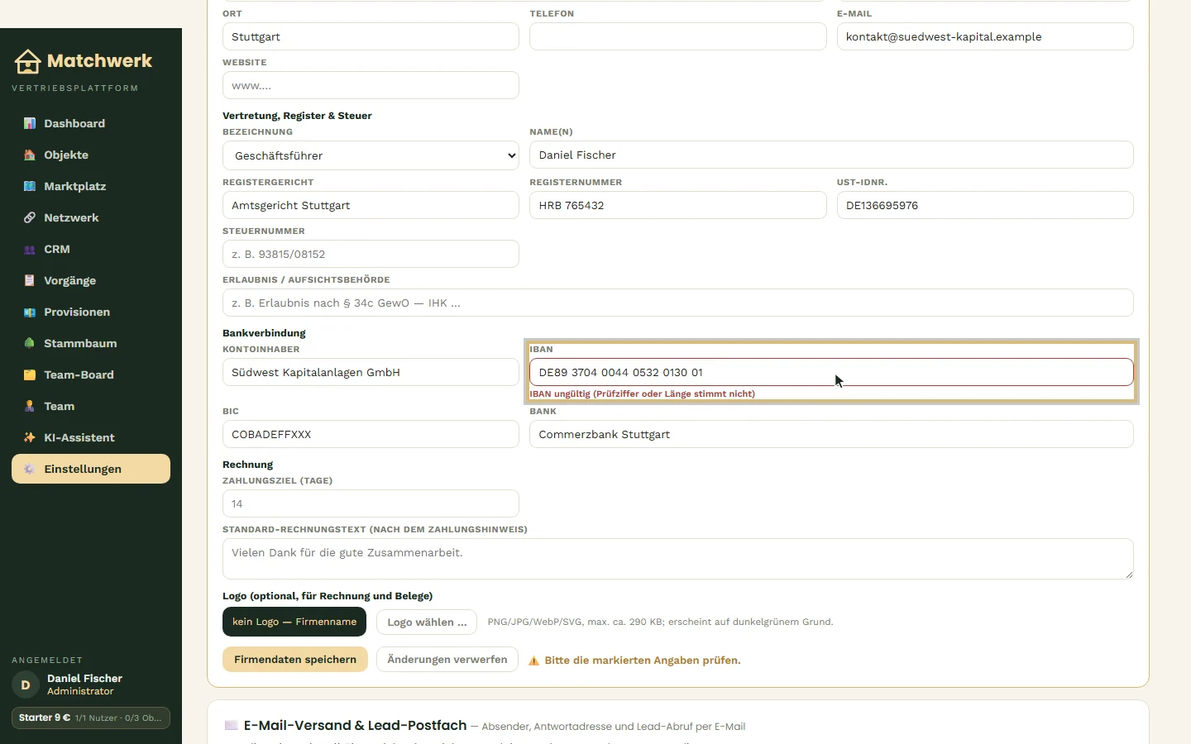
Task: Open the Bezeichnung dropdown
Action: (x=371, y=155)
